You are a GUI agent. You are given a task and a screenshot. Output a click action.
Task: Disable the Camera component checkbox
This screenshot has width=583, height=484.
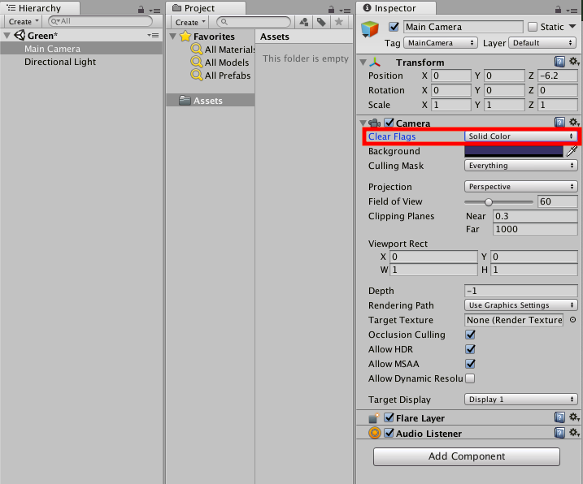pyautogui.click(x=389, y=123)
